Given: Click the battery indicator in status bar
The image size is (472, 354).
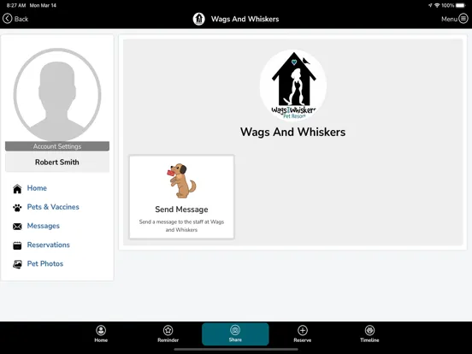Looking at the screenshot, I should click(x=461, y=5).
